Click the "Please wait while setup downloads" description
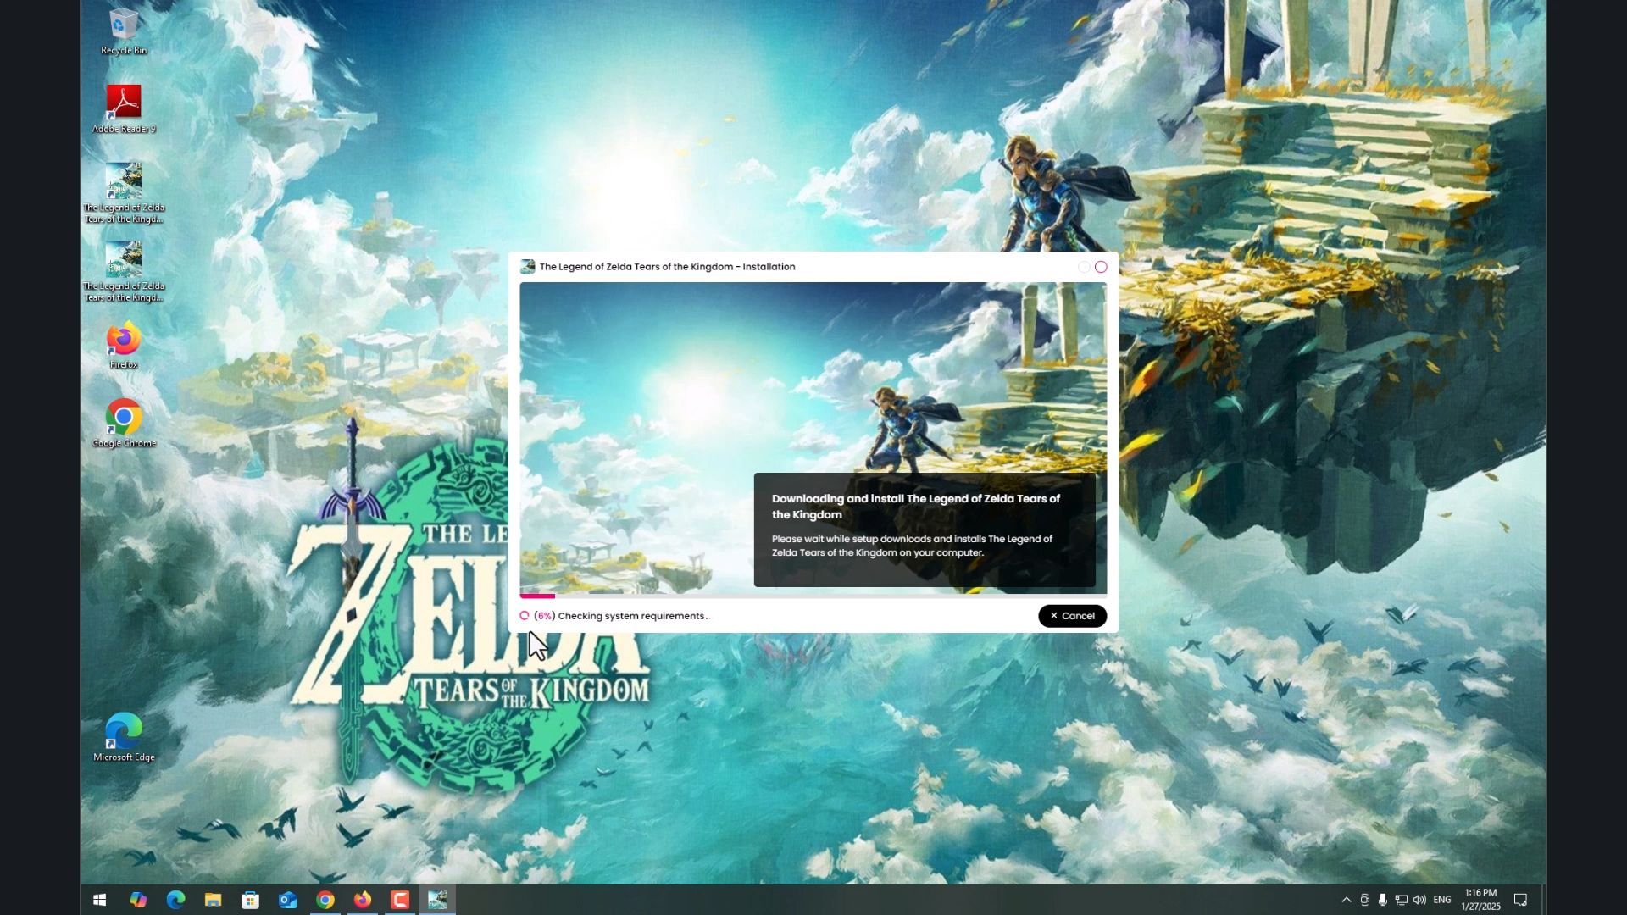 pos(912,546)
